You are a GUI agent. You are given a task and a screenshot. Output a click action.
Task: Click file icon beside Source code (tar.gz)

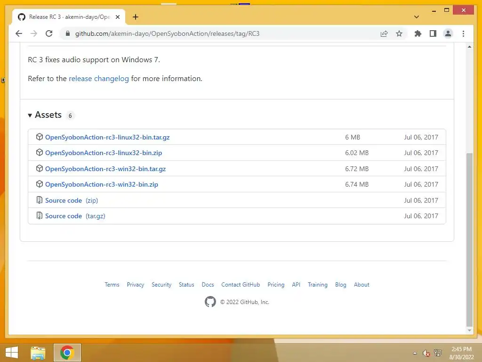pyautogui.click(x=40, y=215)
